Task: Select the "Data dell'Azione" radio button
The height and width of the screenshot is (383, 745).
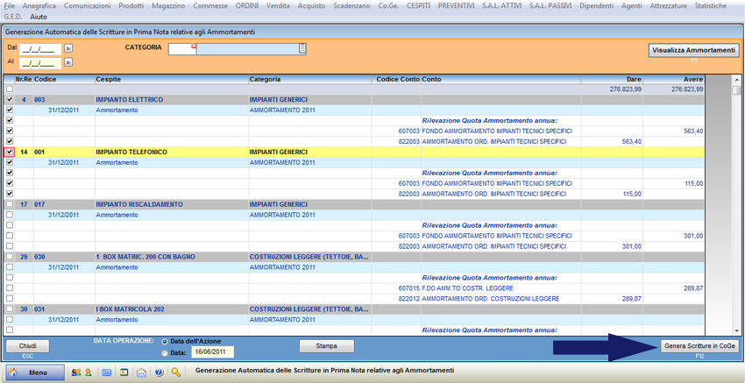Action: pos(166,341)
